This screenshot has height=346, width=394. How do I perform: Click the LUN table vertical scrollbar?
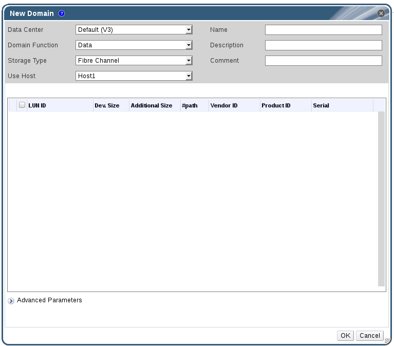click(x=381, y=198)
